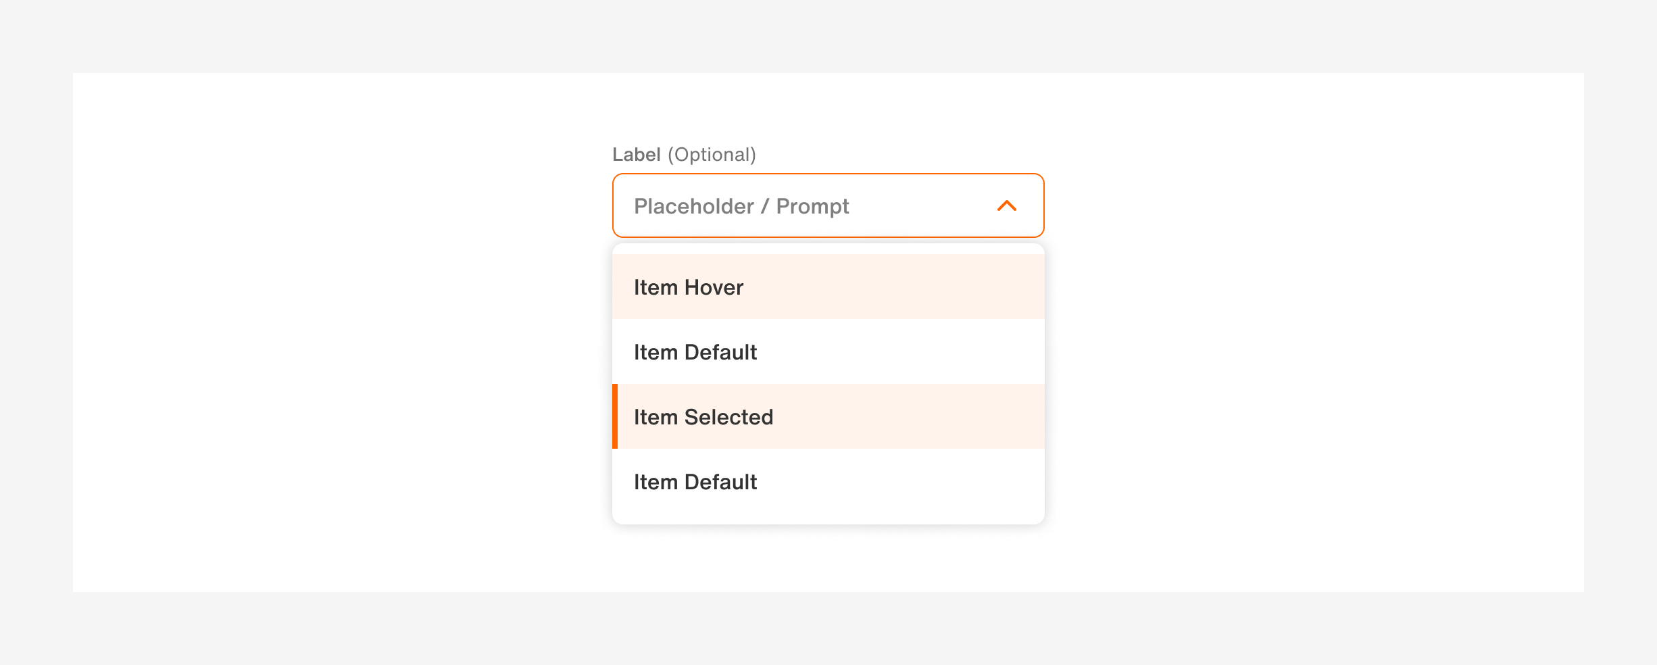Pick the "Item Selected" option
1657x665 pixels.
pyautogui.click(x=703, y=417)
